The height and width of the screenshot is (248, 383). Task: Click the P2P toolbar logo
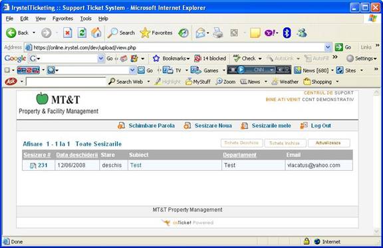coord(29,70)
